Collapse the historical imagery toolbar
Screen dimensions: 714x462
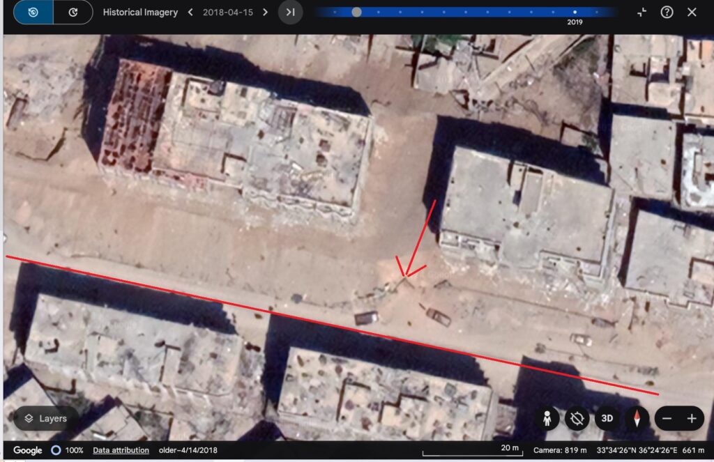641,13
